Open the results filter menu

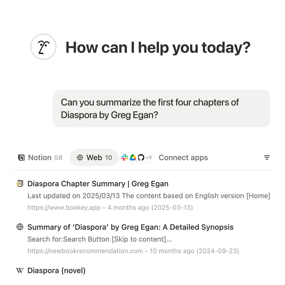pyautogui.click(x=267, y=157)
